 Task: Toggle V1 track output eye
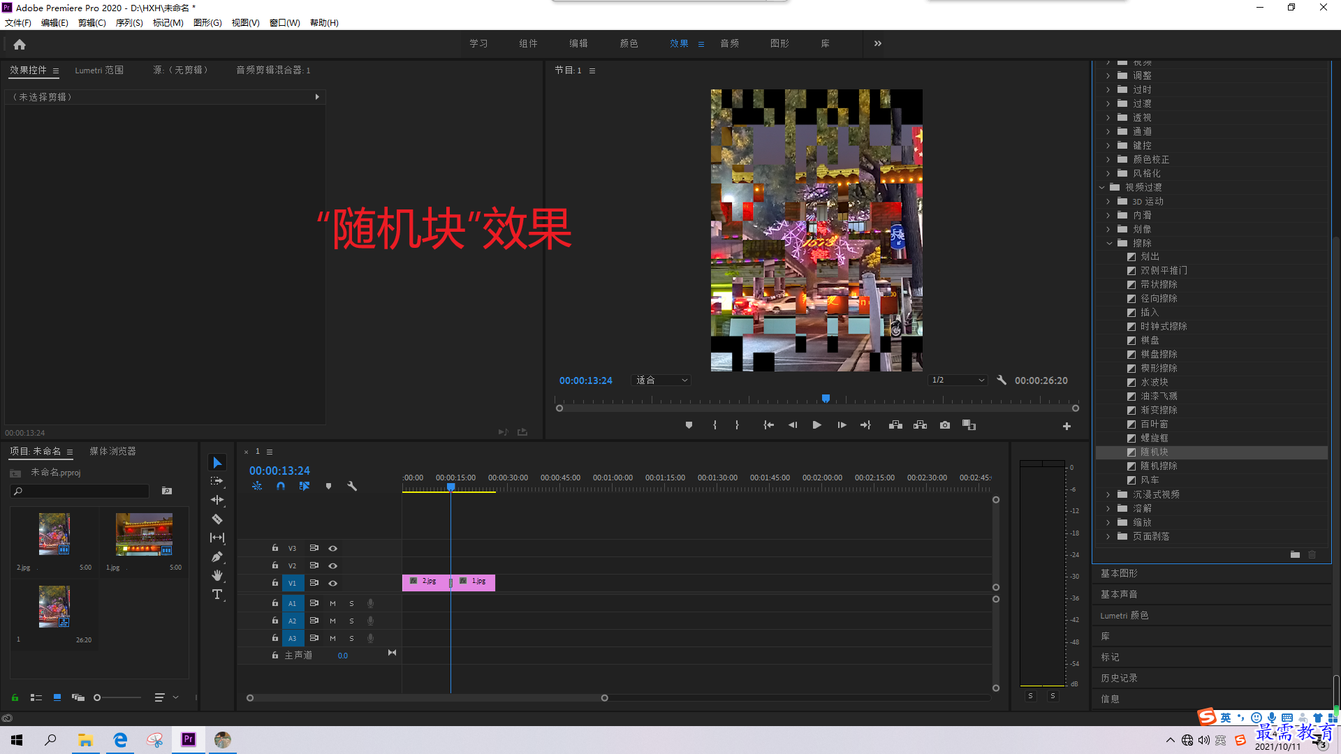[333, 584]
